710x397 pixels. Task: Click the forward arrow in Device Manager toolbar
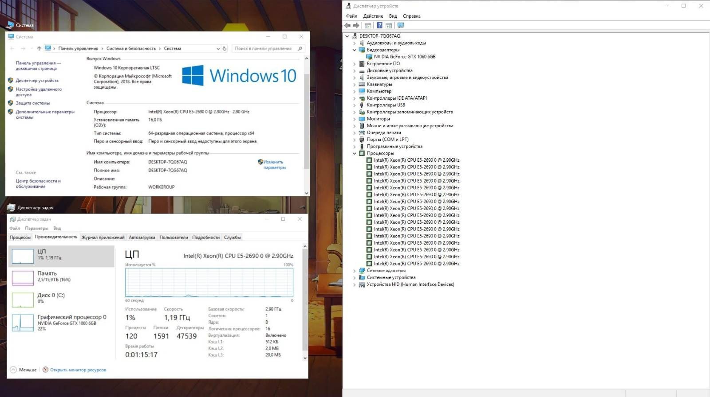pos(356,26)
